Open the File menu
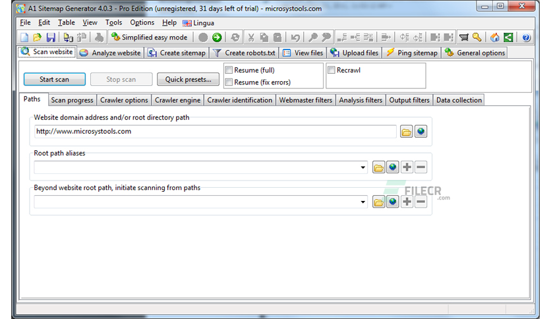 pyautogui.click(x=25, y=22)
